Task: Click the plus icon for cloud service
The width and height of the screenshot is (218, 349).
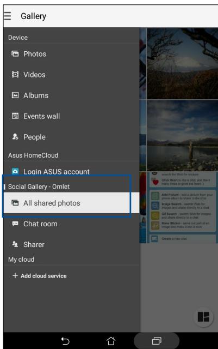Action: pyautogui.click(x=15, y=275)
